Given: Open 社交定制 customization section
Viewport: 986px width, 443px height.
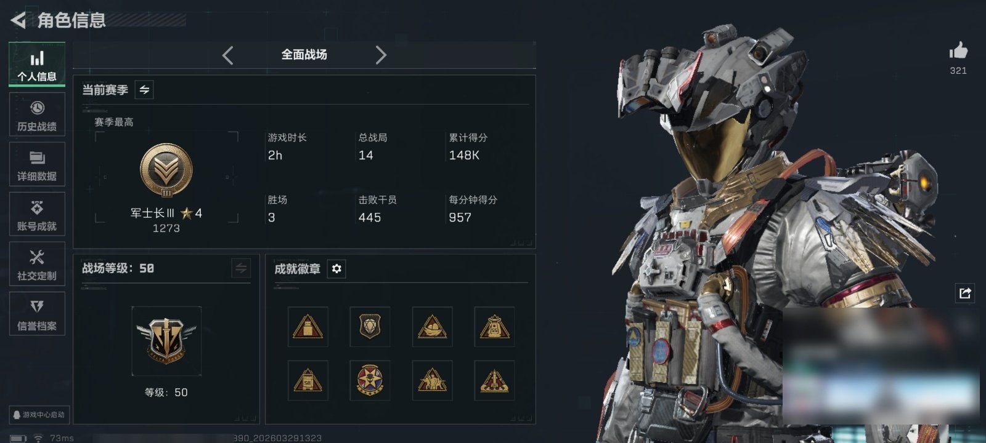Looking at the screenshot, I should click(x=37, y=264).
